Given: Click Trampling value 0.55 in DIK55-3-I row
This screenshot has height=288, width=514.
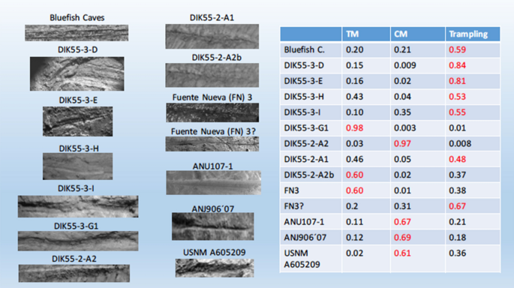Looking at the screenshot, I should click(x=457, y=112).
